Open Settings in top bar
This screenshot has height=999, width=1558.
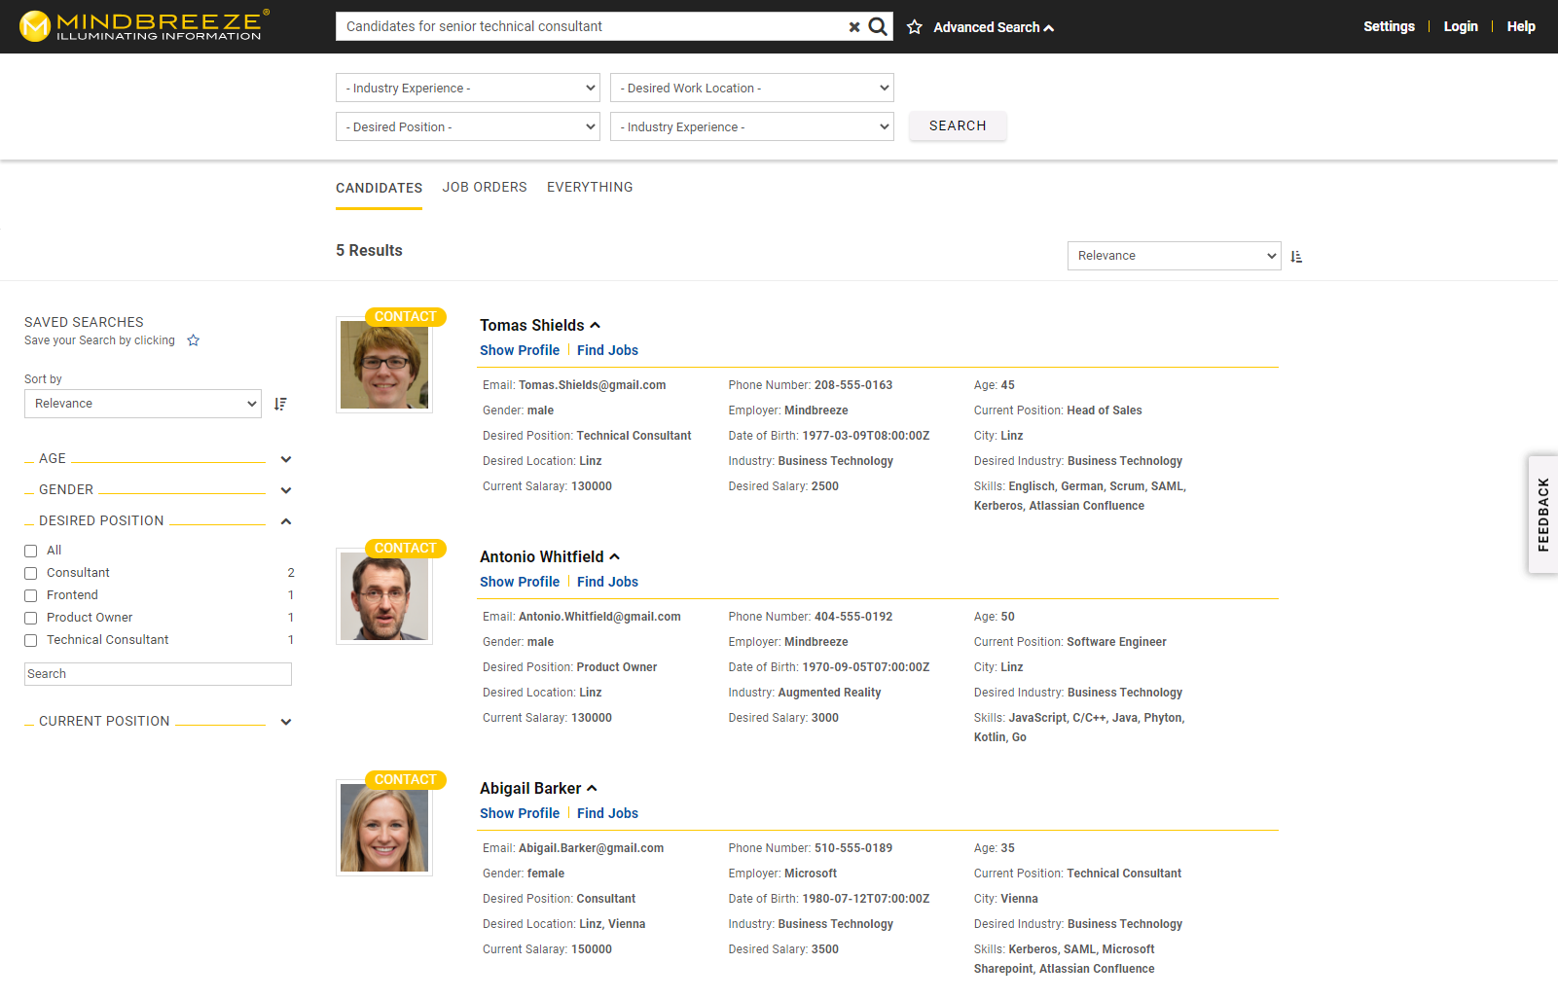click(x=1389, y=26)
